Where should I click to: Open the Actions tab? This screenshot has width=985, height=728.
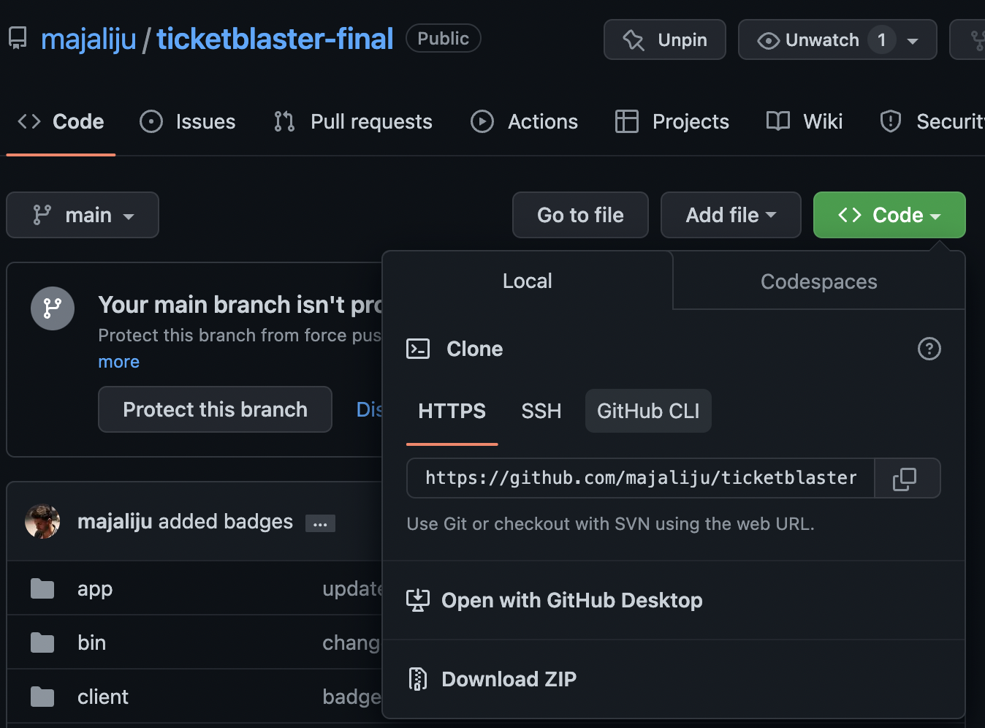click(524, 121)
